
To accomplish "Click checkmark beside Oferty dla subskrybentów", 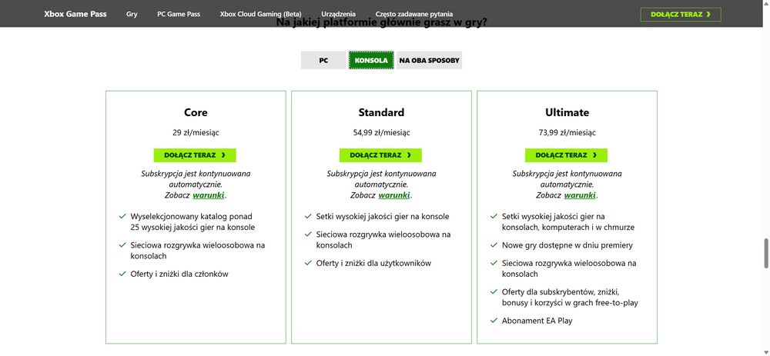I will [x=494, y=291].
